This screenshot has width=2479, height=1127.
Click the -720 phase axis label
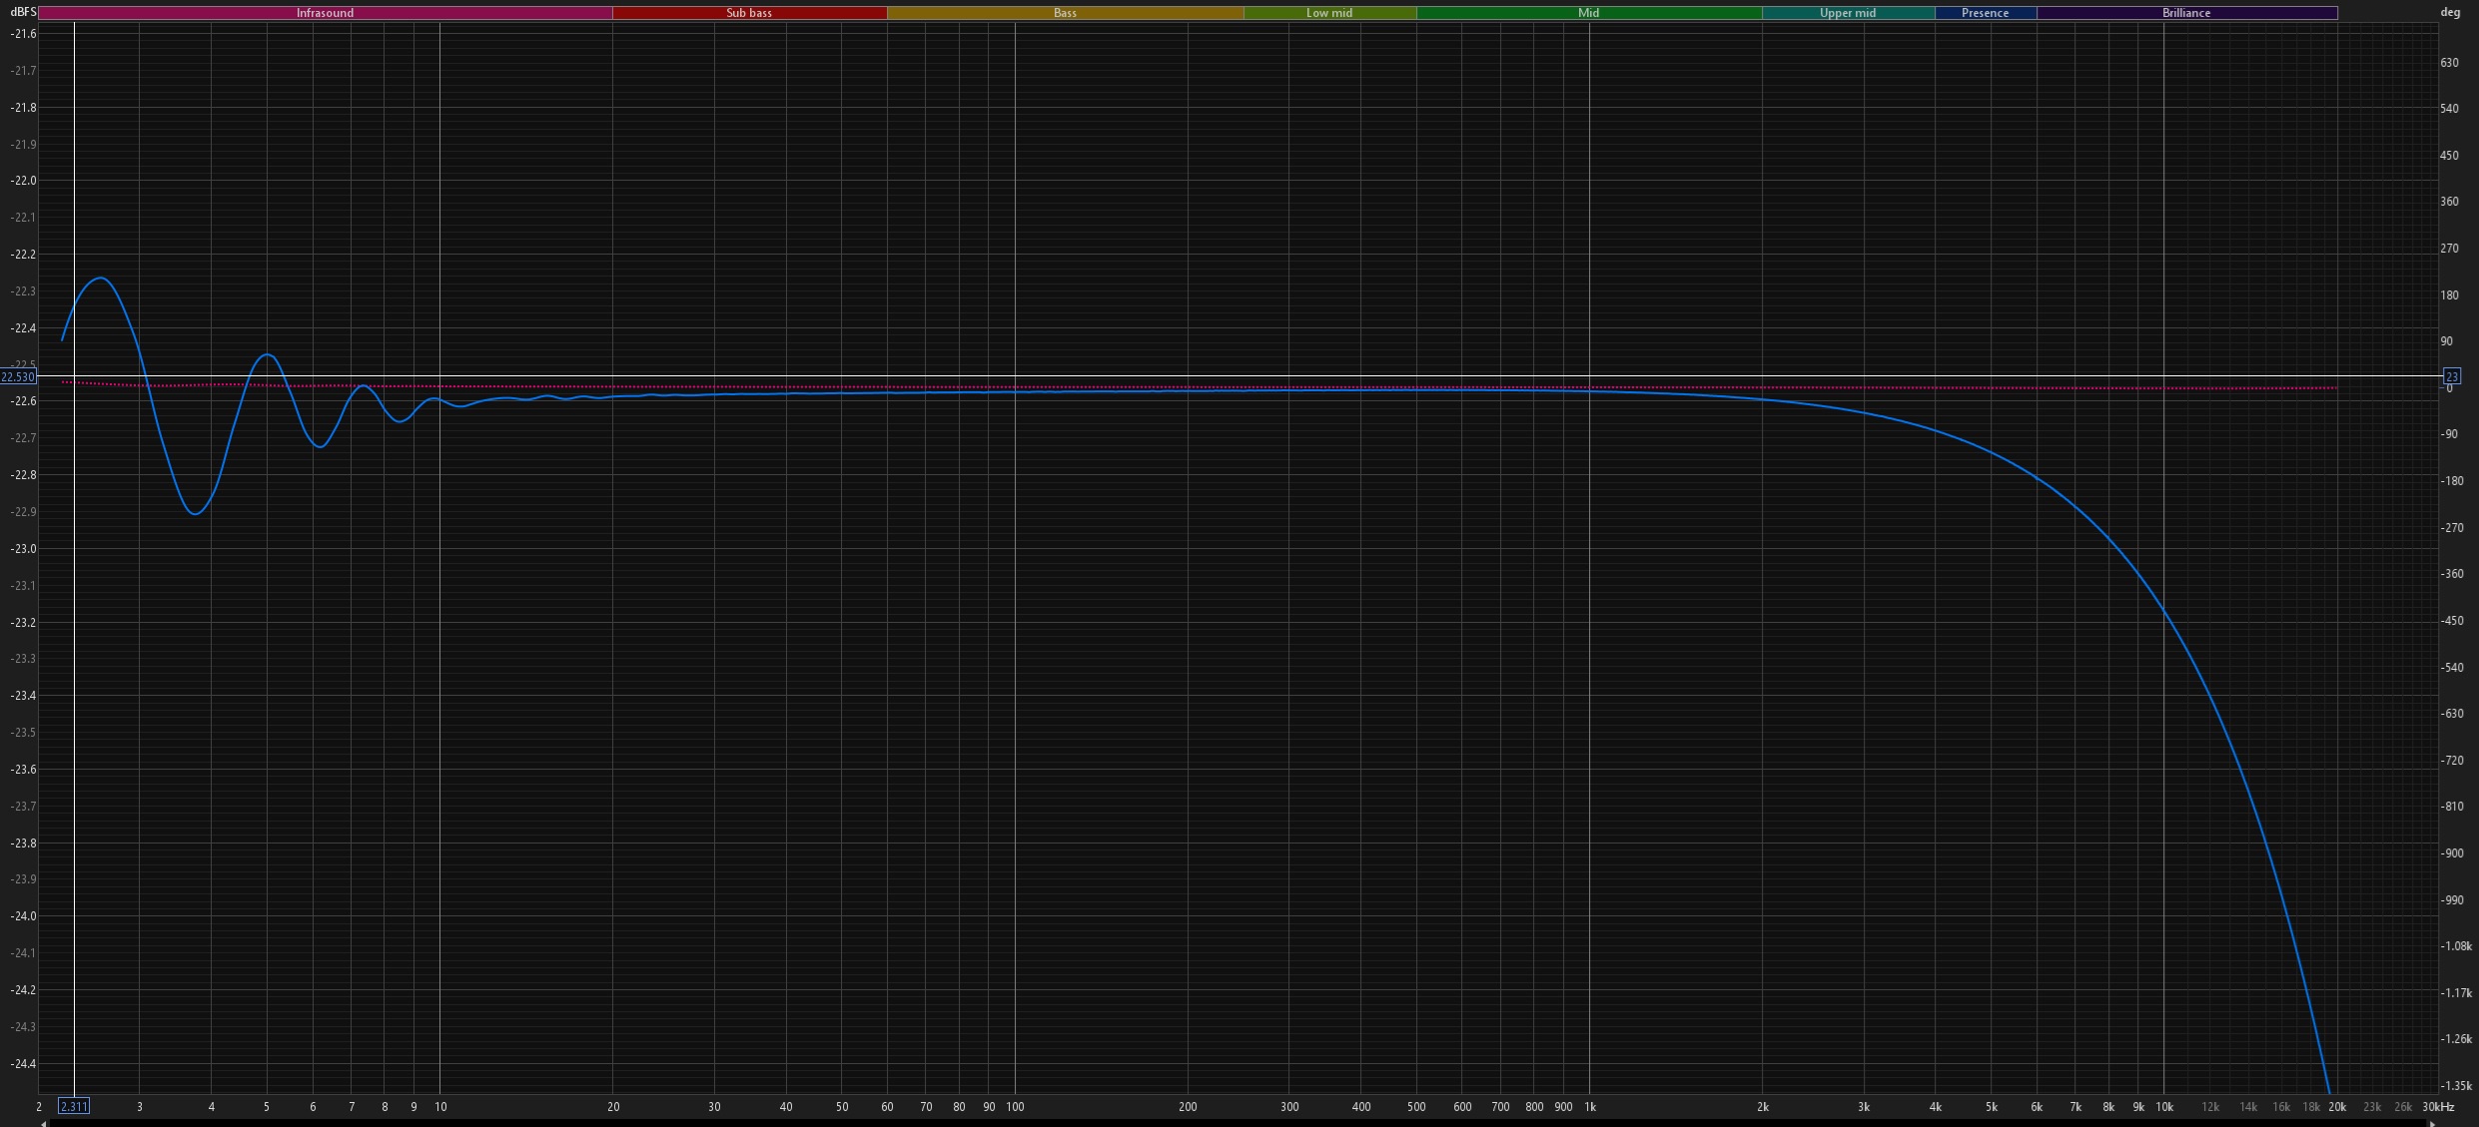pyautogui.click(x=2452, y=760)
